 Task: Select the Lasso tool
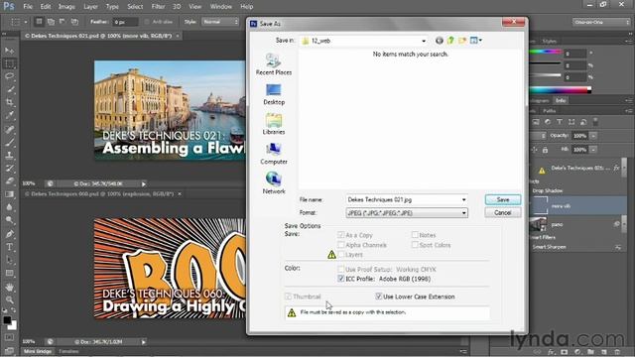10,76
